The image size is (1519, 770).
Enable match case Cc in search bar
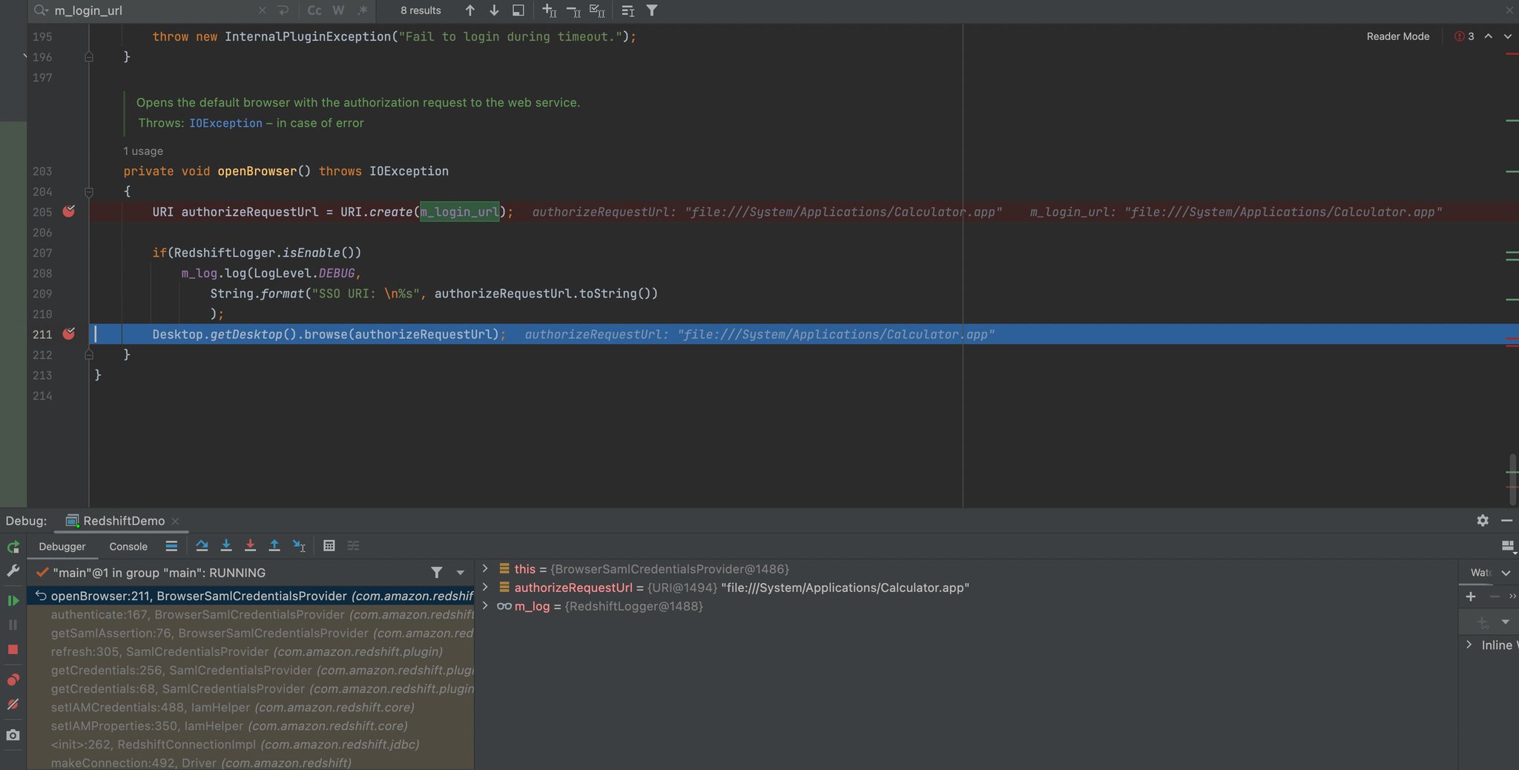[x=314, y=10]
